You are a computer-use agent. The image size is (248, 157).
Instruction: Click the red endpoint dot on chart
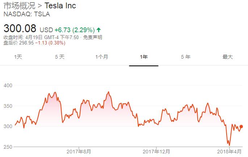click(241, 127)
